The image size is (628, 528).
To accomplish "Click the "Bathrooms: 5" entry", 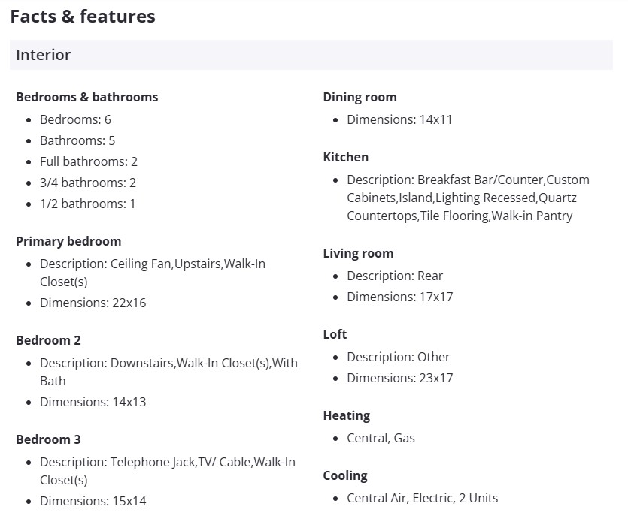I will pyautogui.click(x=77, y=140).
